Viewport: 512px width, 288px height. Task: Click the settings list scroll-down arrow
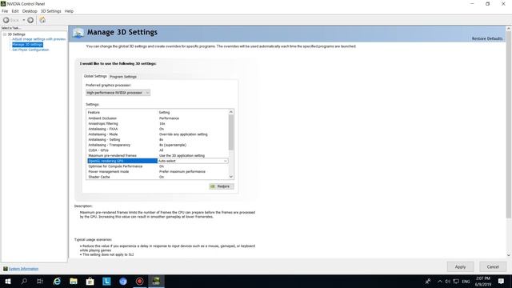231,177
